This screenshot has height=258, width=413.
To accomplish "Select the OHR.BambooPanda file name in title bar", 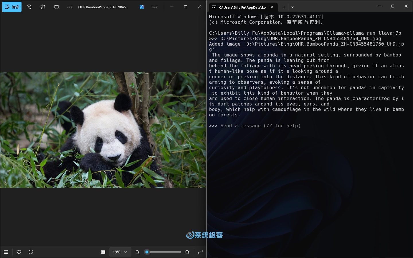I will tap(103, 7).
